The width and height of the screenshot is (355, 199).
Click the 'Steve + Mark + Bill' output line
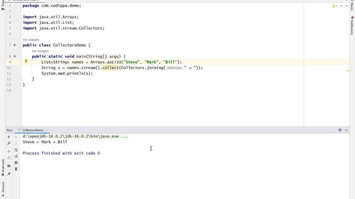[45, 142]
